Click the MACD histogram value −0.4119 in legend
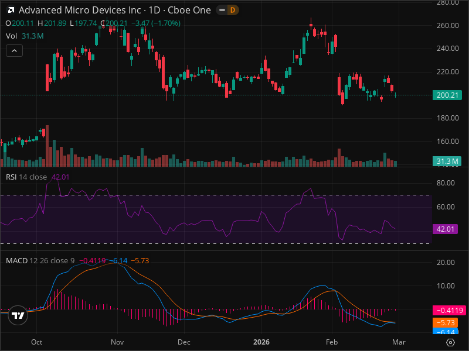The width and height of the screenshot is (469, 351). [x=92, y=260]
